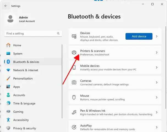This screenshot has width=167, height=132.
Task: Select Network & internet section
Action: point(33,70)
